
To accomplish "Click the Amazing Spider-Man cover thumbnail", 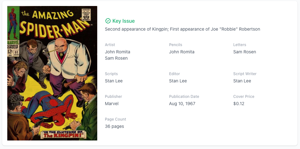I will (x=52, y=73).
